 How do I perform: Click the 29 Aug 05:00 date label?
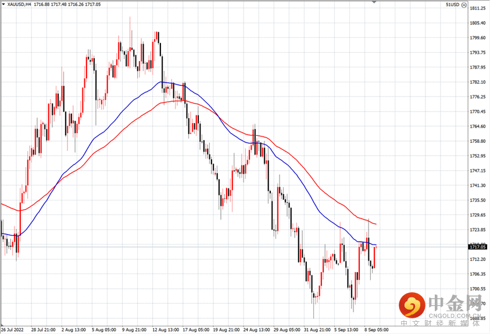pos(287,329)
